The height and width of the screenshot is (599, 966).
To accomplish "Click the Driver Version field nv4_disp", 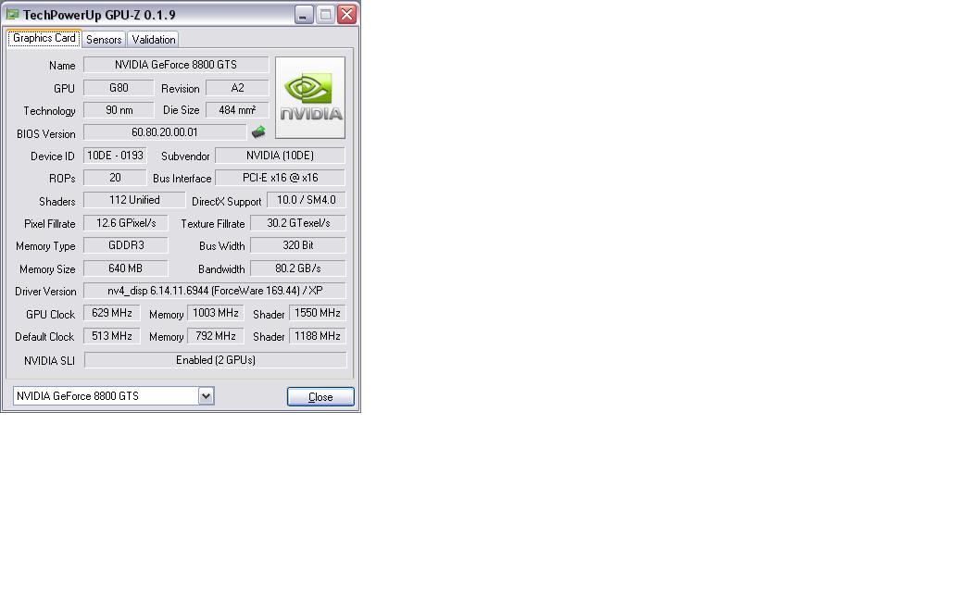I will click(214, 291).
